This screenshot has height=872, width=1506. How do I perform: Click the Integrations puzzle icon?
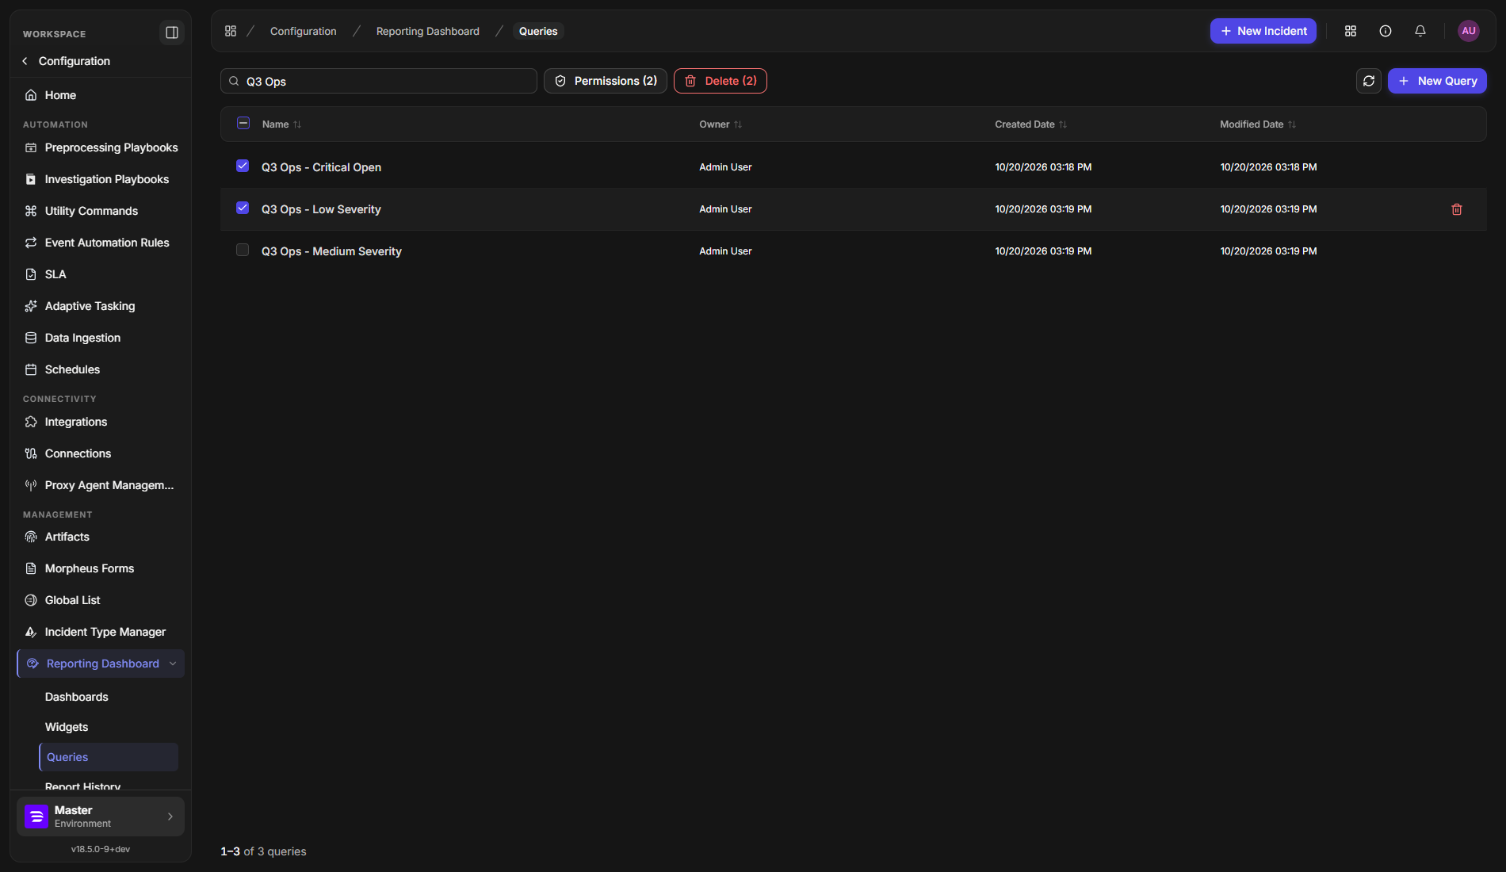31,422
